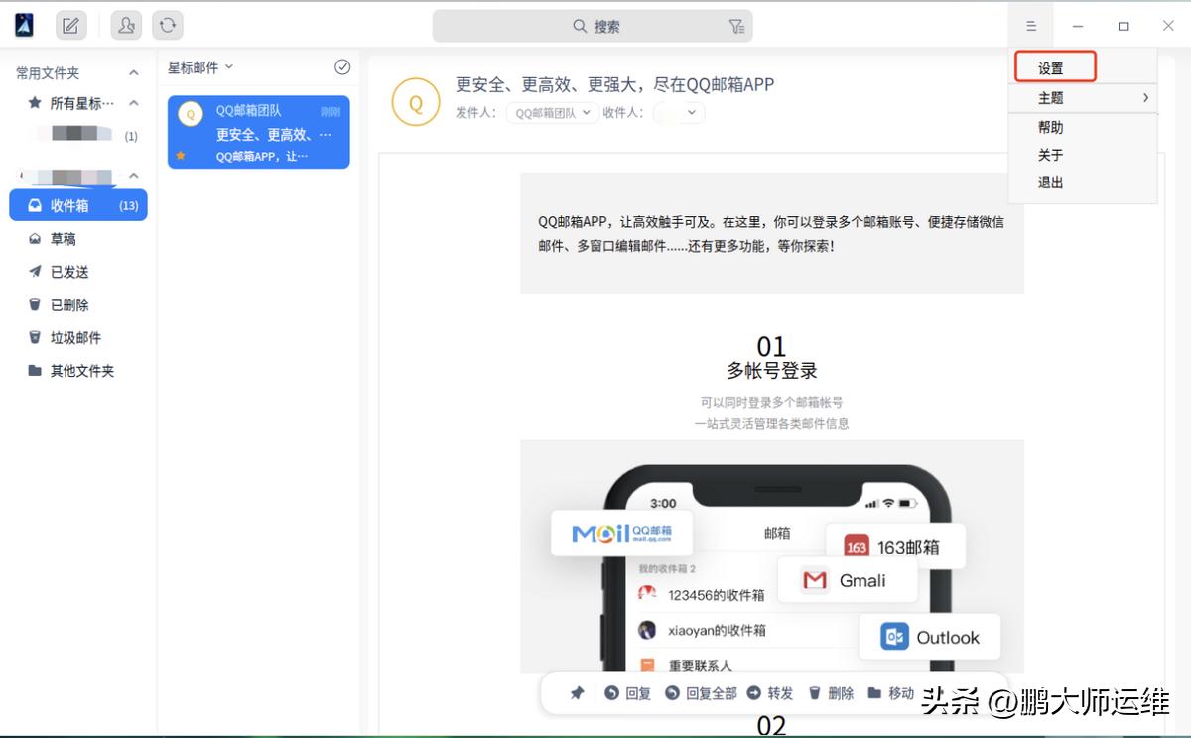Click the filter icon beside the search bar
The height and width of the screenshot is (738, 1191).
(x=736, y=25)
